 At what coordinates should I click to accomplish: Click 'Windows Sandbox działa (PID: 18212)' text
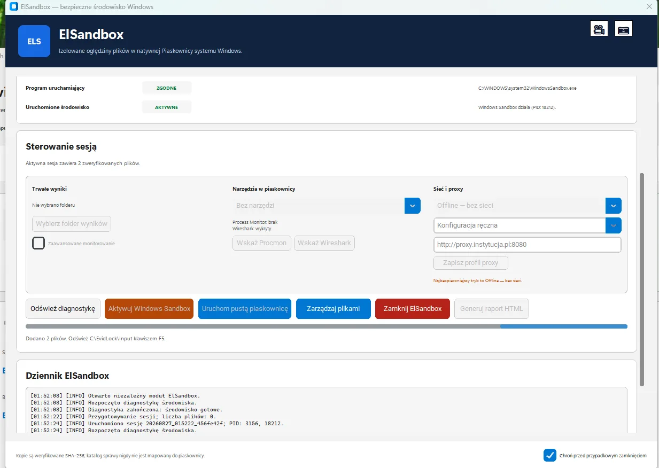[517, 107]
